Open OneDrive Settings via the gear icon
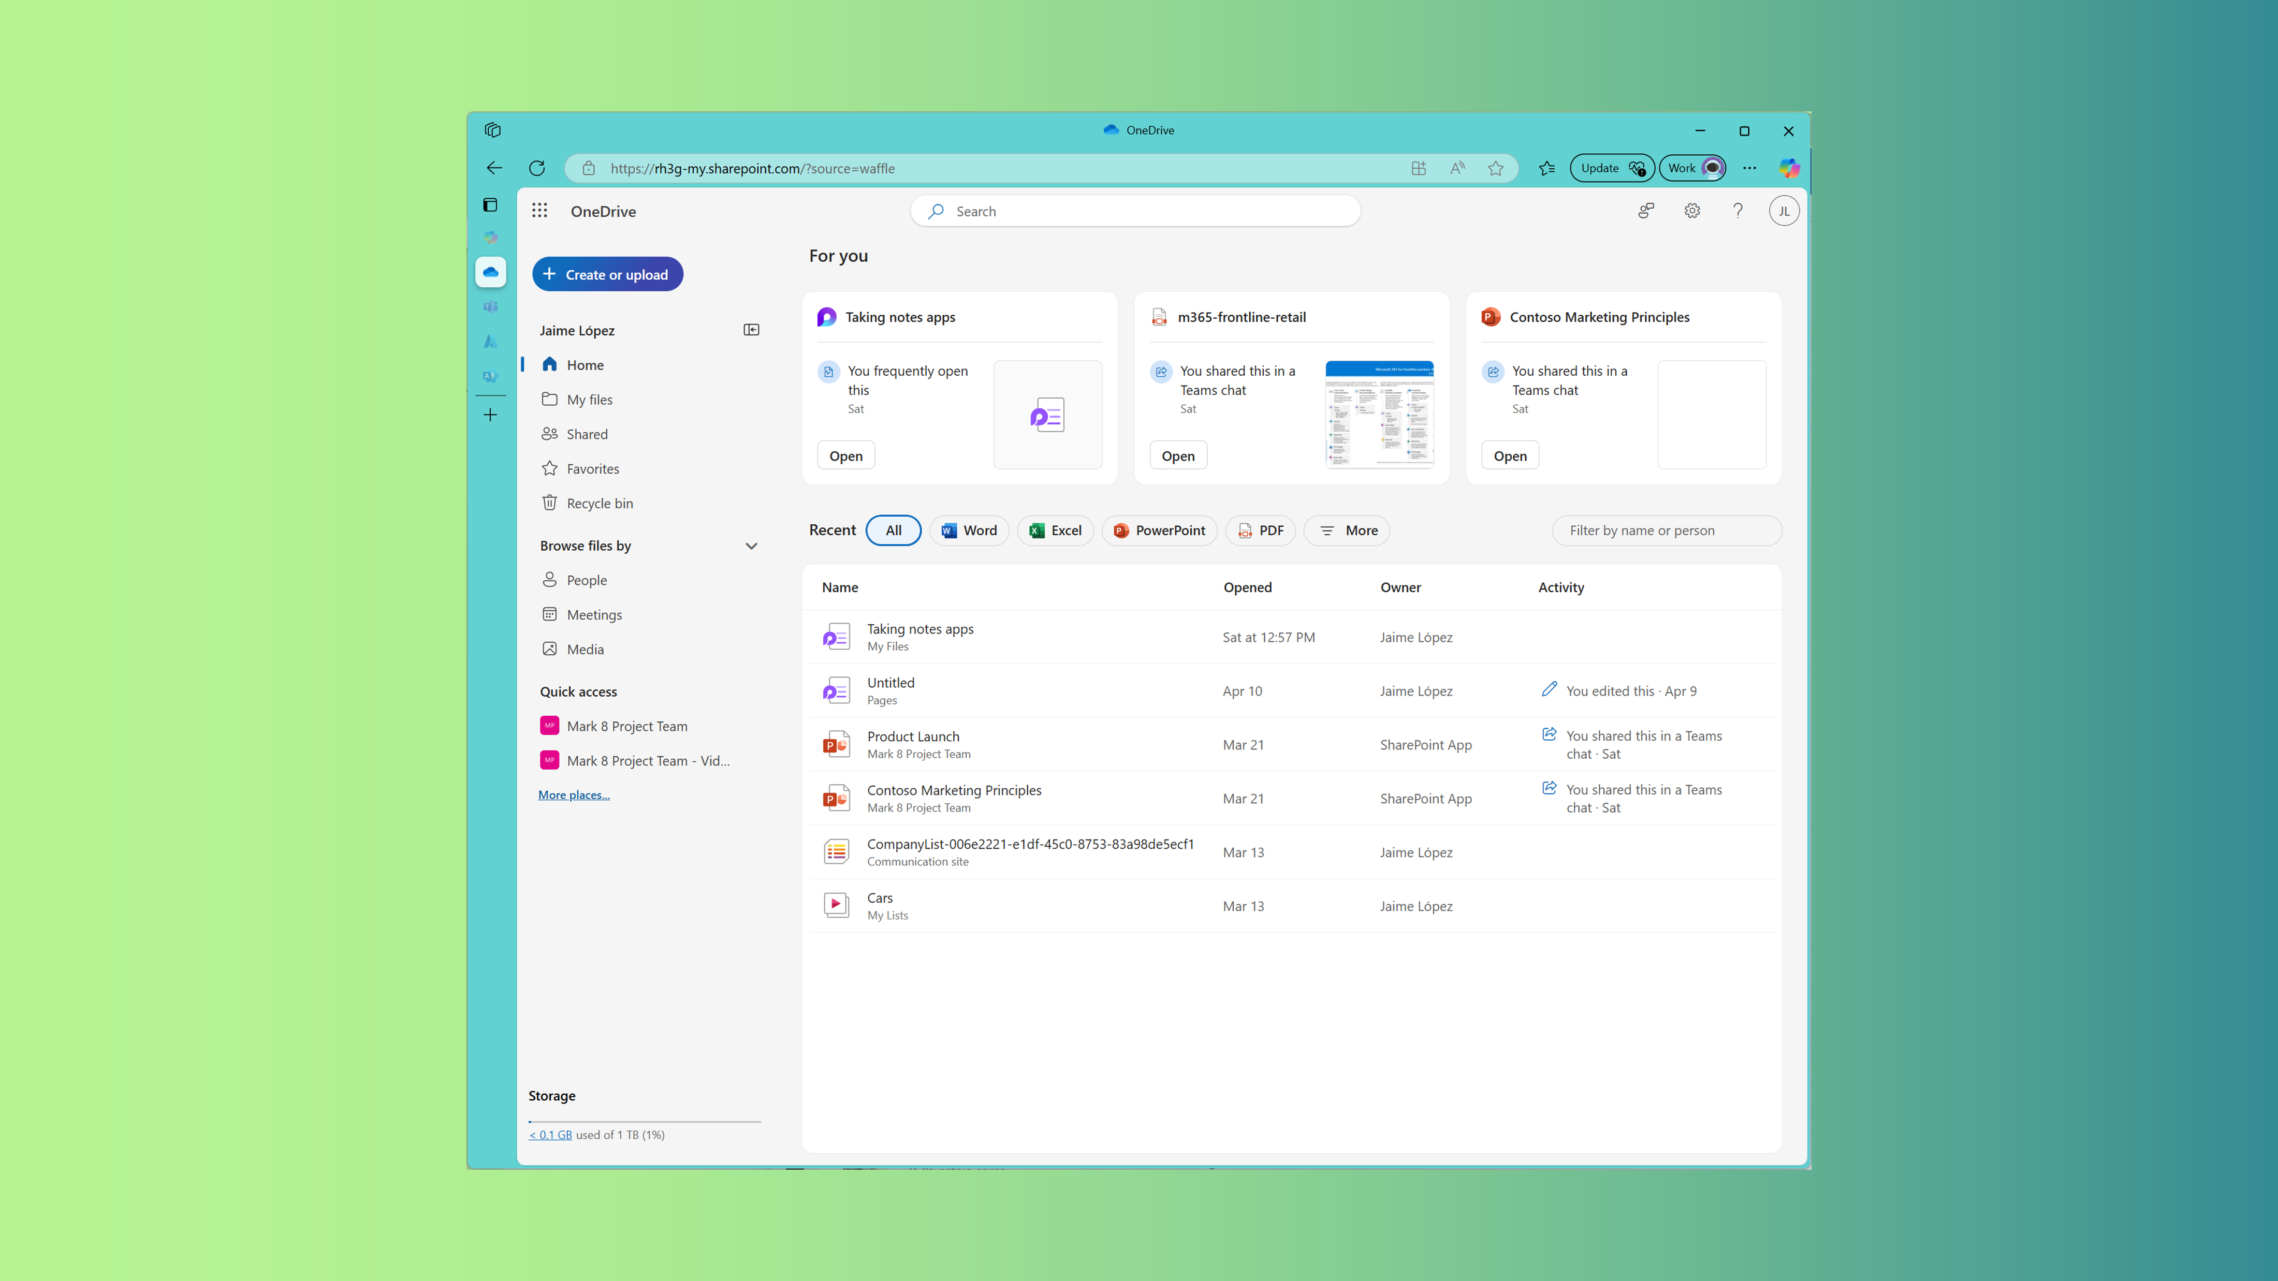This screenshot has width=2278, height=1281. (x=1692, y=211)
